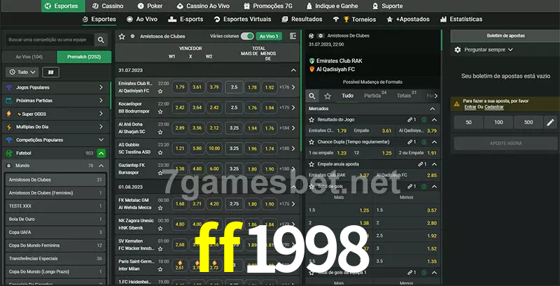Switch to the Cassino top tab
The image size is (560, 286).
(108, 6)
